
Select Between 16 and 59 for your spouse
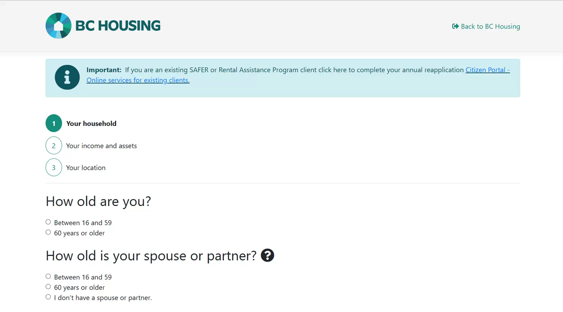coord(48,276)
